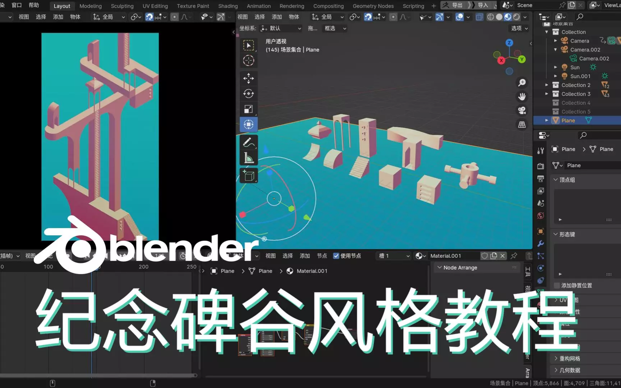Toggle overlays in perspective viewport header
The height and width of the screenshot is (388, 621).
coord(459,17)
